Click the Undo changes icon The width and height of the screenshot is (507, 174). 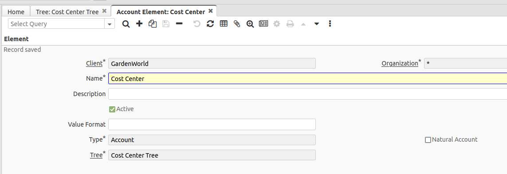pyautogui.click(x=197, y=23)
